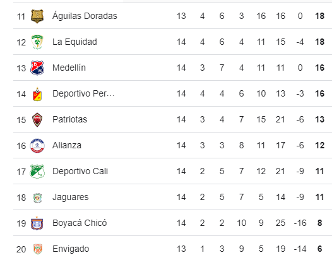The height and width of the screenshot is (260, 332).
Task: Click position number 18 in Jaguares row
Action: 21,198
